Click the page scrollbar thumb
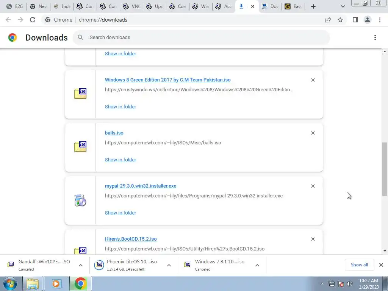This screenshot has width=388, height=291. pos(385,169)
